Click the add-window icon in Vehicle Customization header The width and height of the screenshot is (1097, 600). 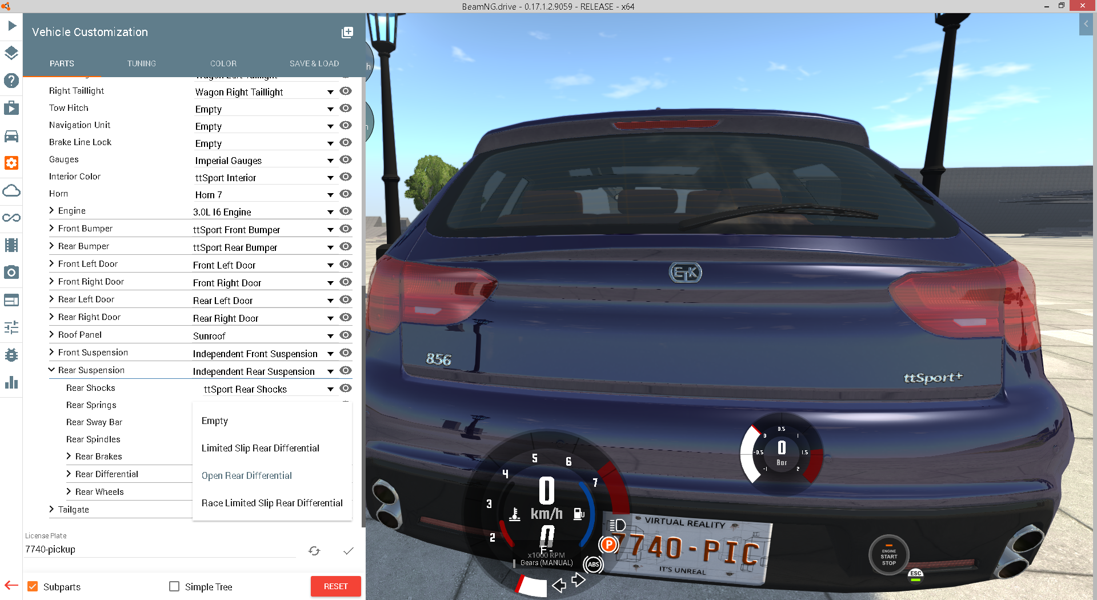[347, 33]
